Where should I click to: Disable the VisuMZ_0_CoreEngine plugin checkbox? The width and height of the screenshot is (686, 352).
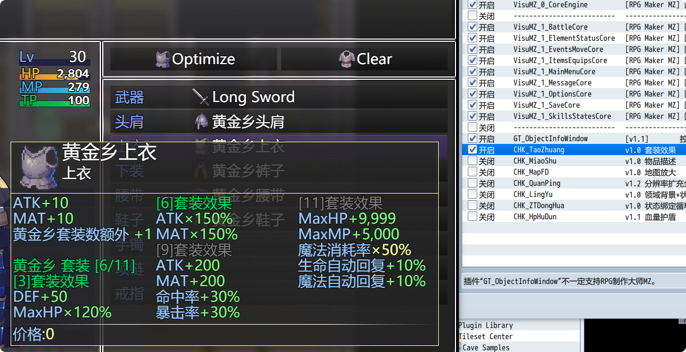473,4
